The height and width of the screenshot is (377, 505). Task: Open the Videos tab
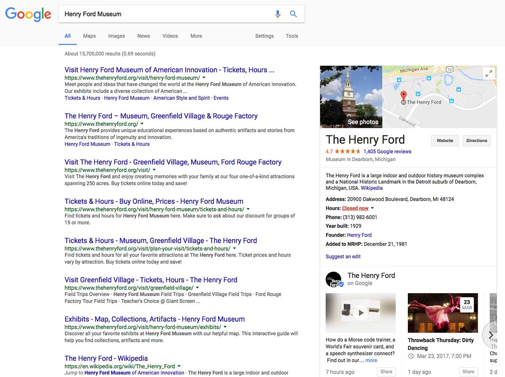(x=170, y=36)
